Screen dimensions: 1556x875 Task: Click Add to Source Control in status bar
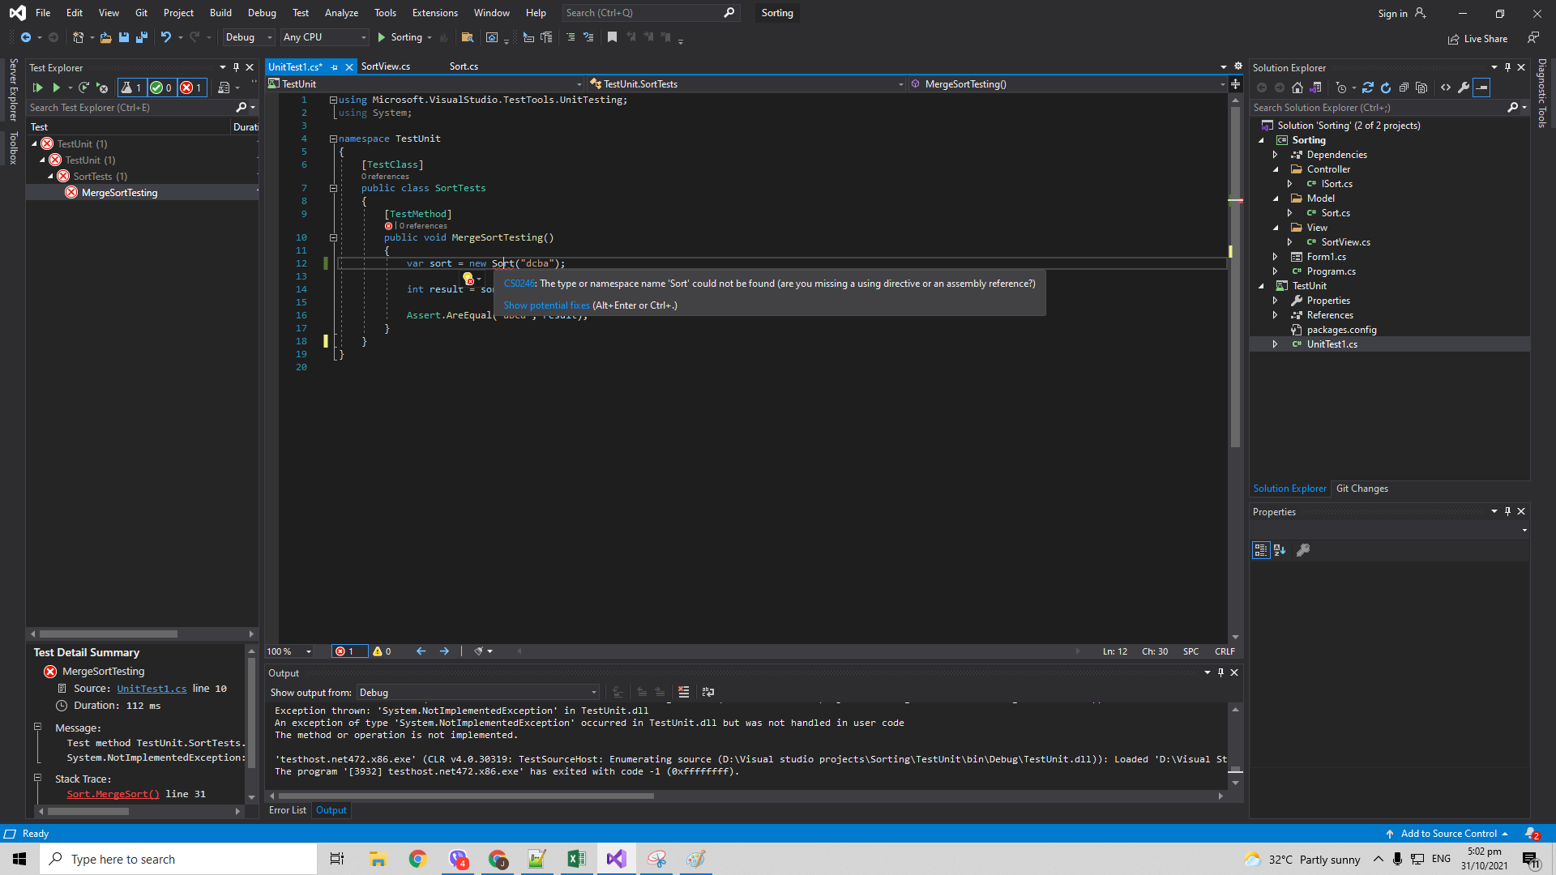click(1447, 834)
